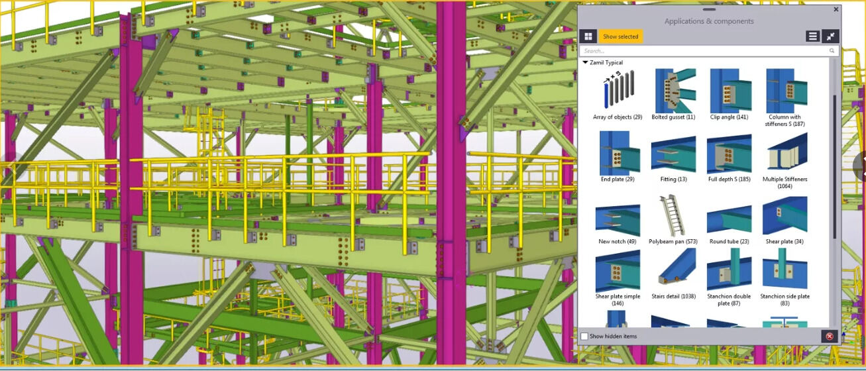Click the Show selected button

[x=620, y=36]
